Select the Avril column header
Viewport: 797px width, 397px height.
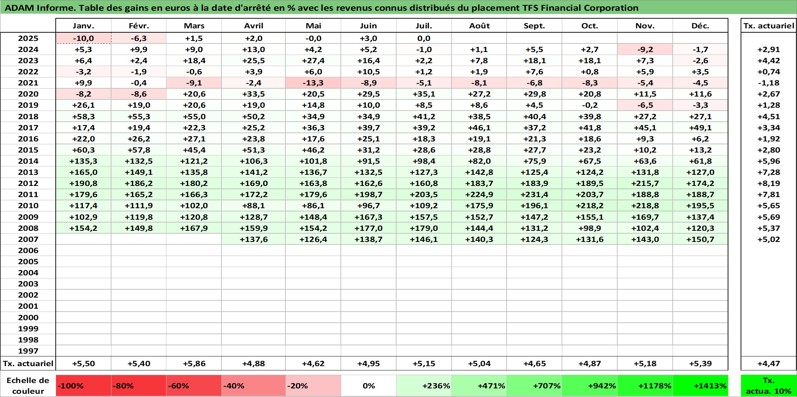[253, 25]
